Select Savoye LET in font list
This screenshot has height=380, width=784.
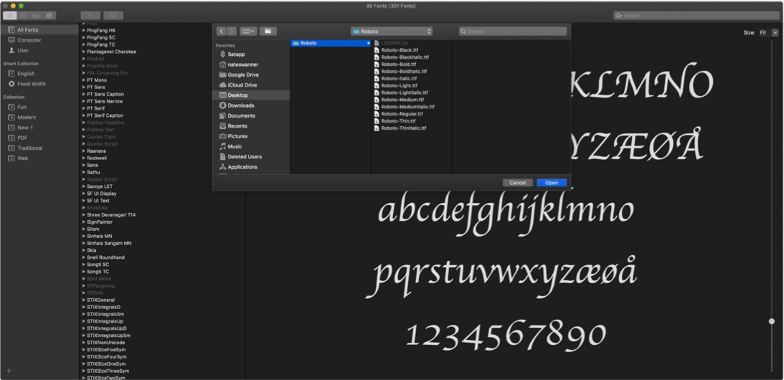[100, 186]
